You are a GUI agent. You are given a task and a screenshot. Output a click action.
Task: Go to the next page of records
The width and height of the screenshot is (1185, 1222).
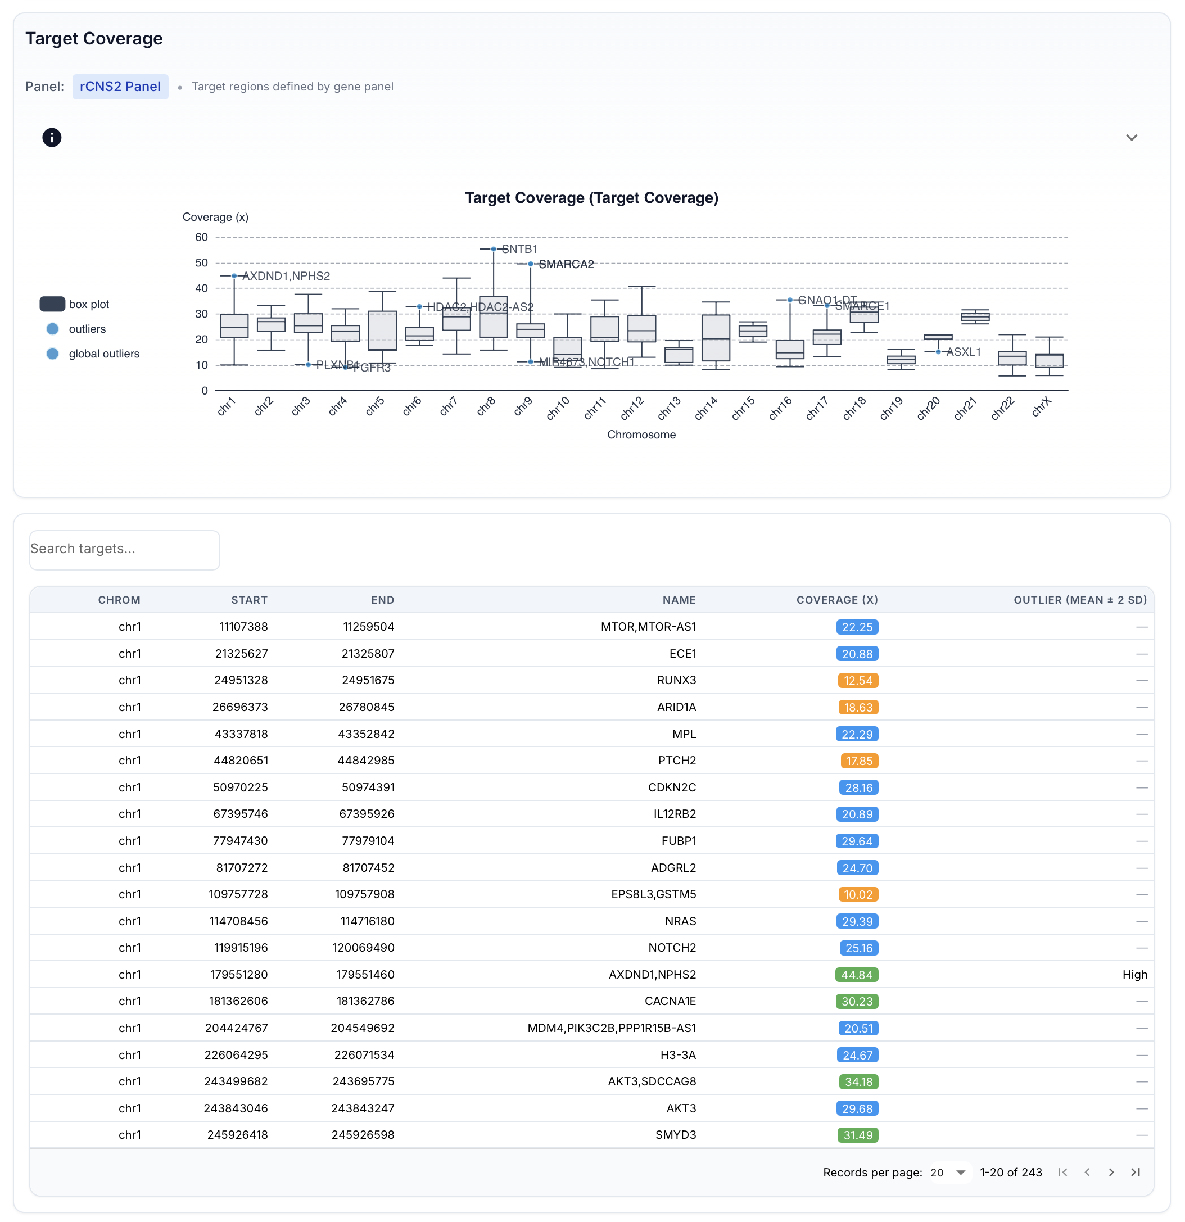point(1111,1172)
